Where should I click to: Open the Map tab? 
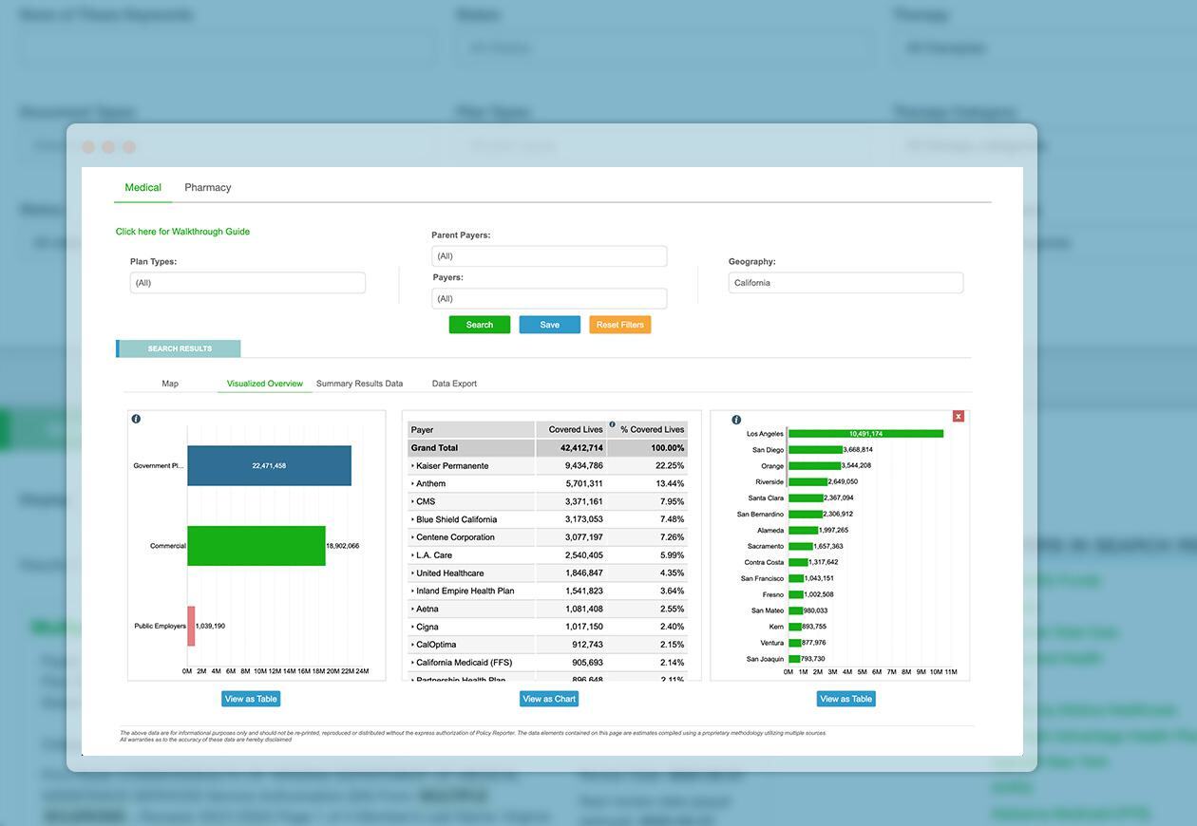(x=169, y=384)
